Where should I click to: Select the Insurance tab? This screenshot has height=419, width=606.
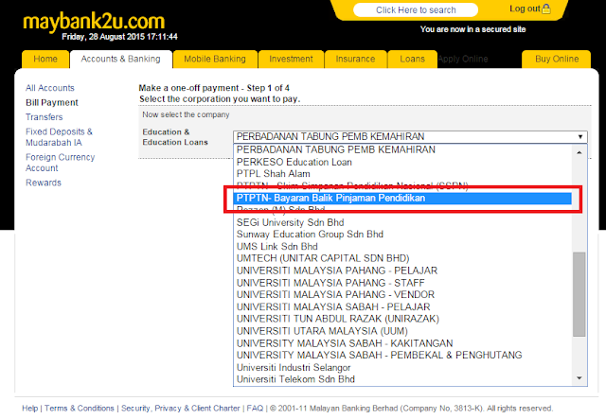(356, 59)
